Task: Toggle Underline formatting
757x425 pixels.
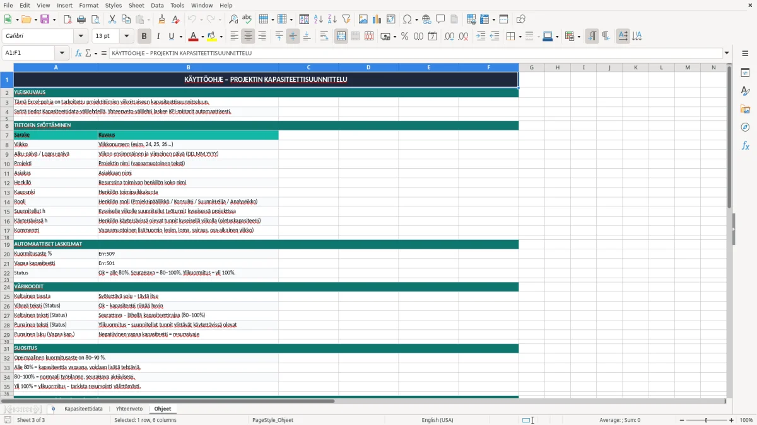Action: [x=171, y=37]
